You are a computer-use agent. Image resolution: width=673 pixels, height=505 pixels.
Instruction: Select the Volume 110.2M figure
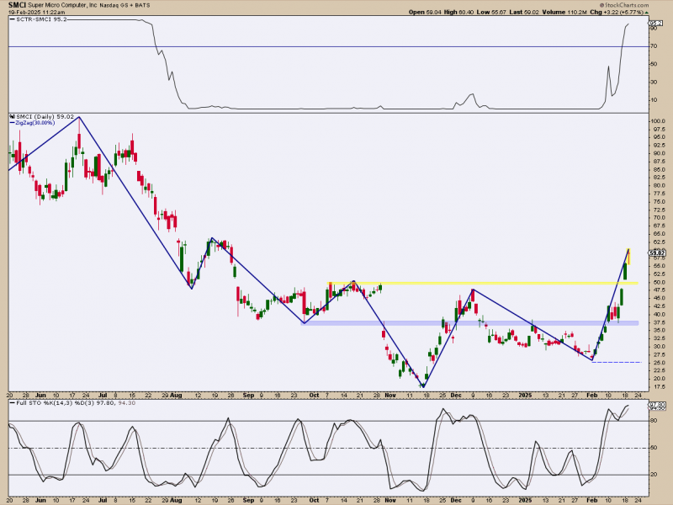click(x=564, y=12)
